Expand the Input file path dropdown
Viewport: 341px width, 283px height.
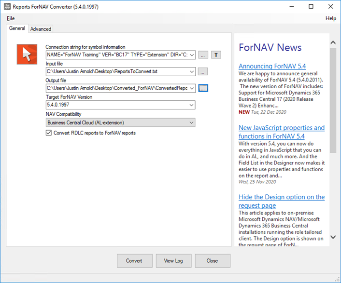tap(192, 72)
